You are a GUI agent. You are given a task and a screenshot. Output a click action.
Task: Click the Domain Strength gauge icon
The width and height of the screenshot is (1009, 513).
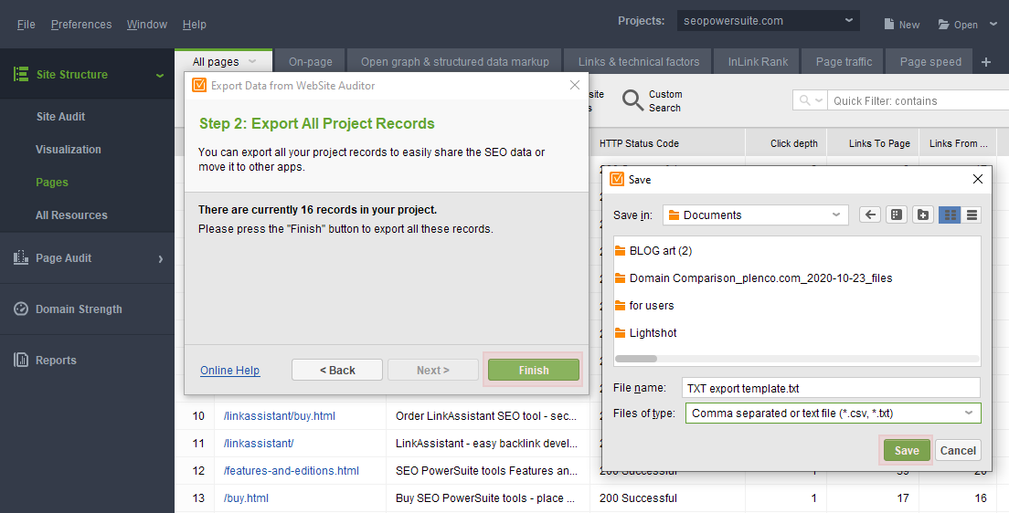click(x=21, y=309)
